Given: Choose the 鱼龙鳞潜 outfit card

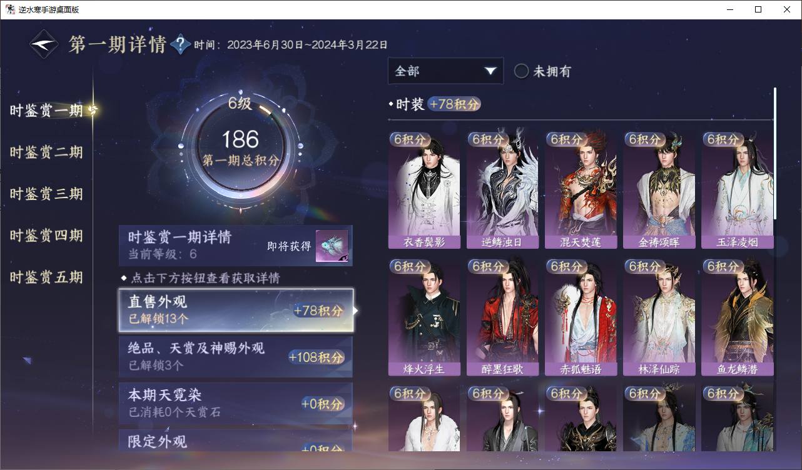Looking at the screenshot, I should [x=738, y=317].
